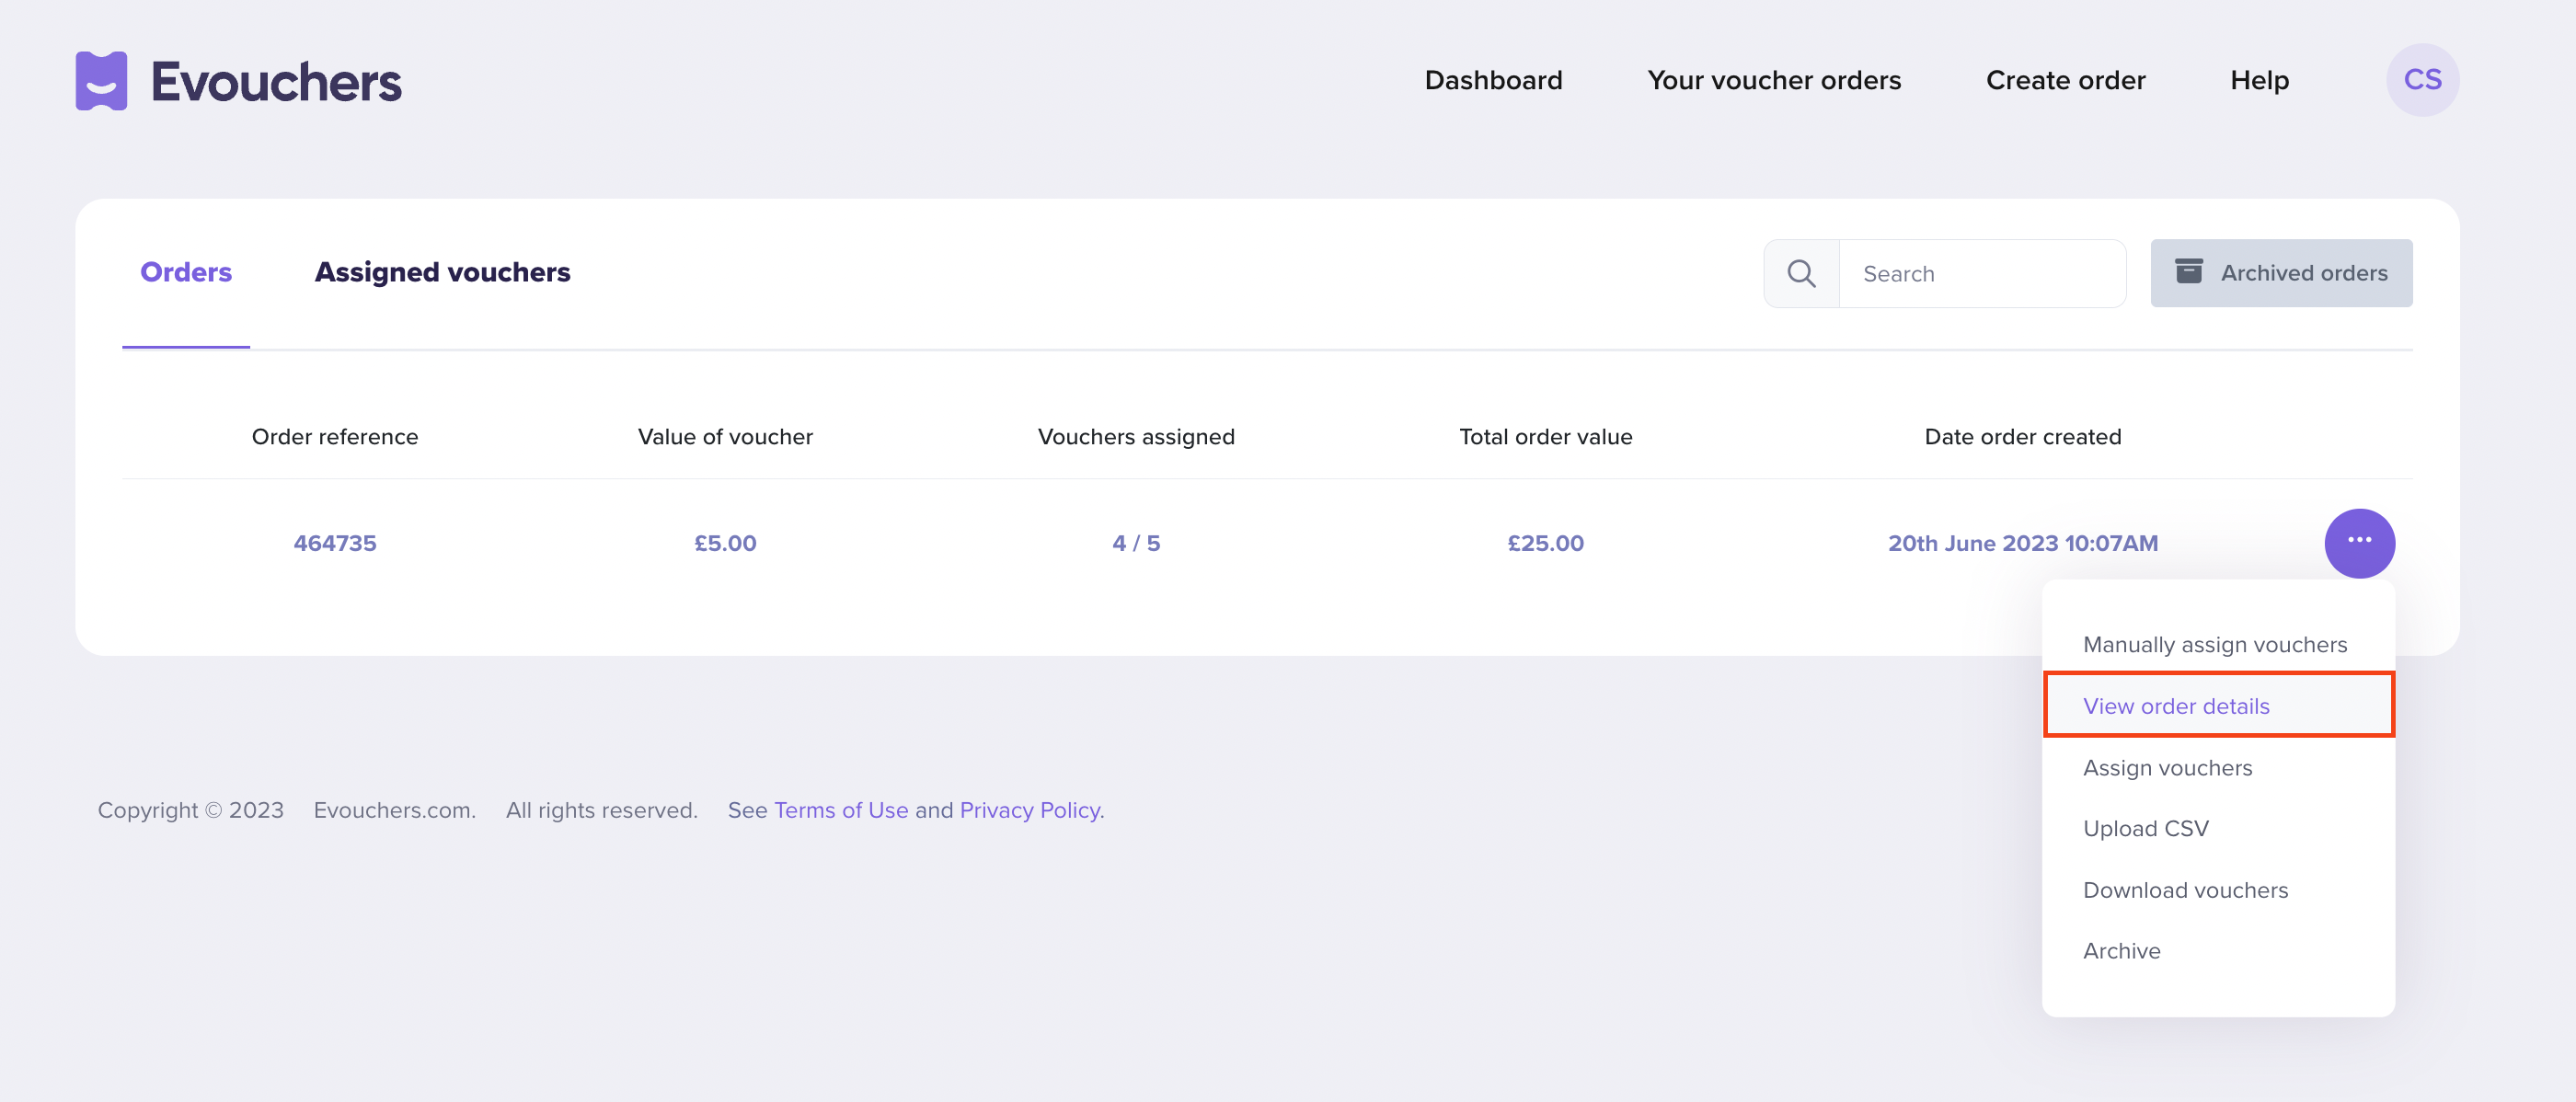
Task: Select Manually assign vouchers option
Action: pyautogui.click(x=2216, y=644)
